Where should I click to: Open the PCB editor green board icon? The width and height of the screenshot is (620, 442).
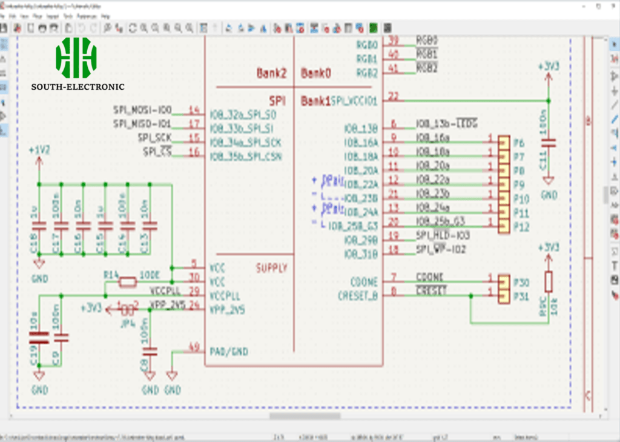point(374,28)
